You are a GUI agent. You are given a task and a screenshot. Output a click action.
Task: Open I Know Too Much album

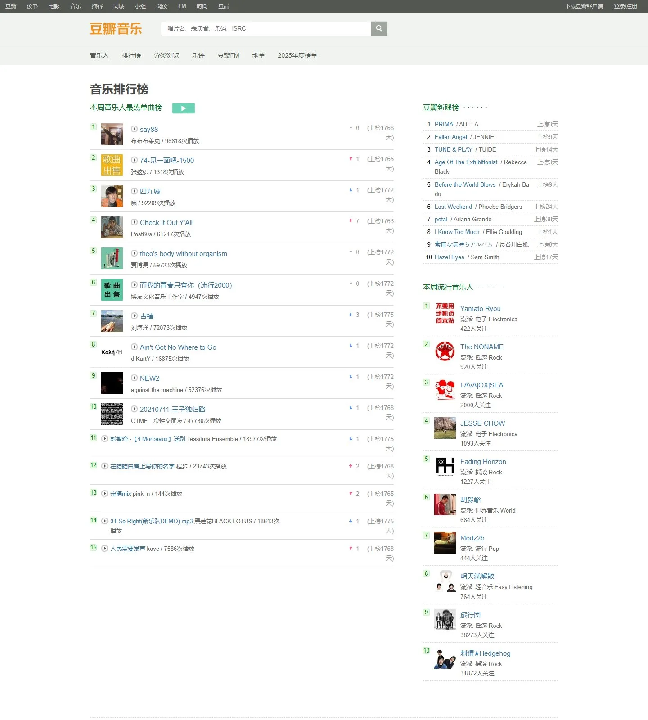[457, 232]
